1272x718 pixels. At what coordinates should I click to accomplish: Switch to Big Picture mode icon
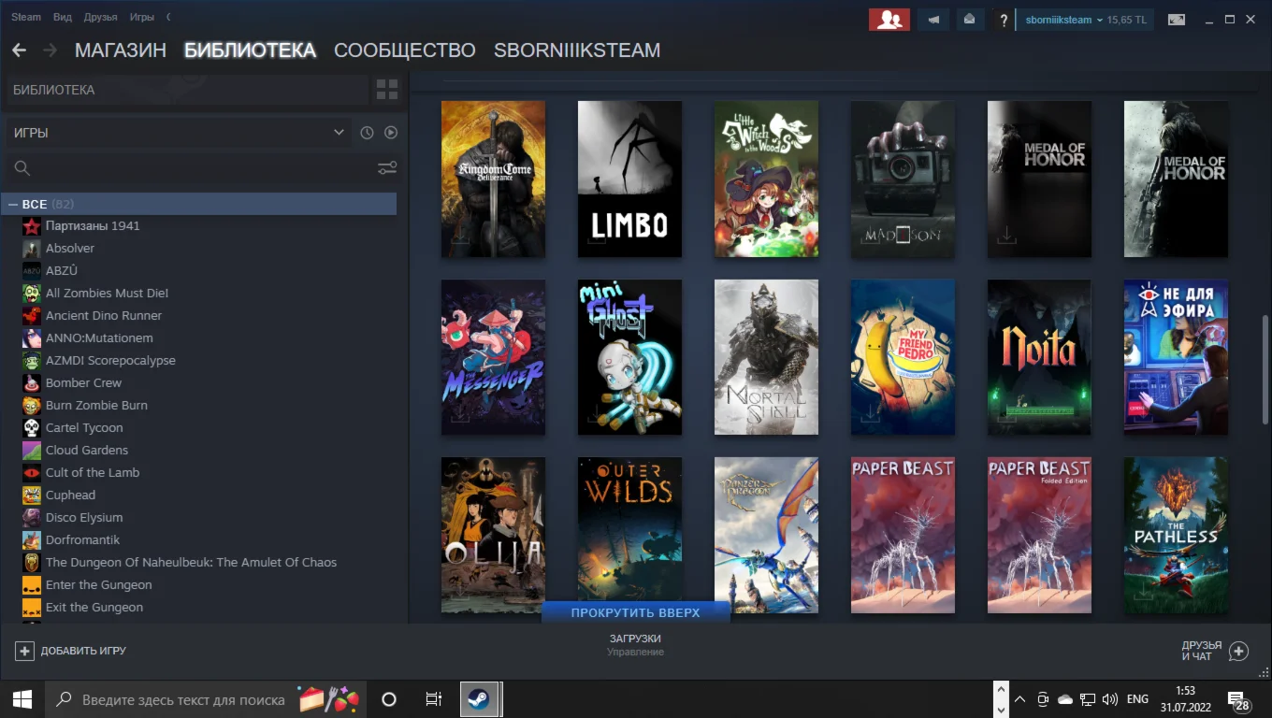[1177, 20]
